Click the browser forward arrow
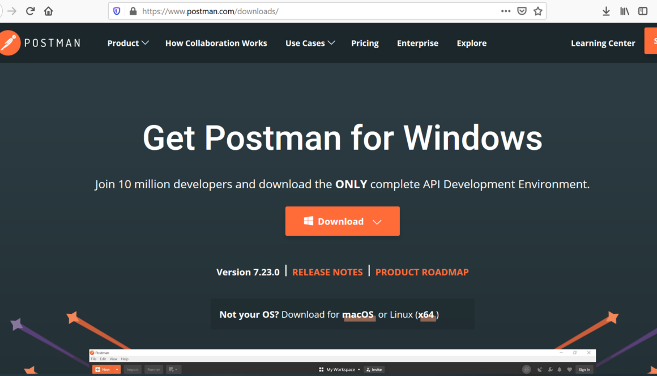 (x=12, y=11)
